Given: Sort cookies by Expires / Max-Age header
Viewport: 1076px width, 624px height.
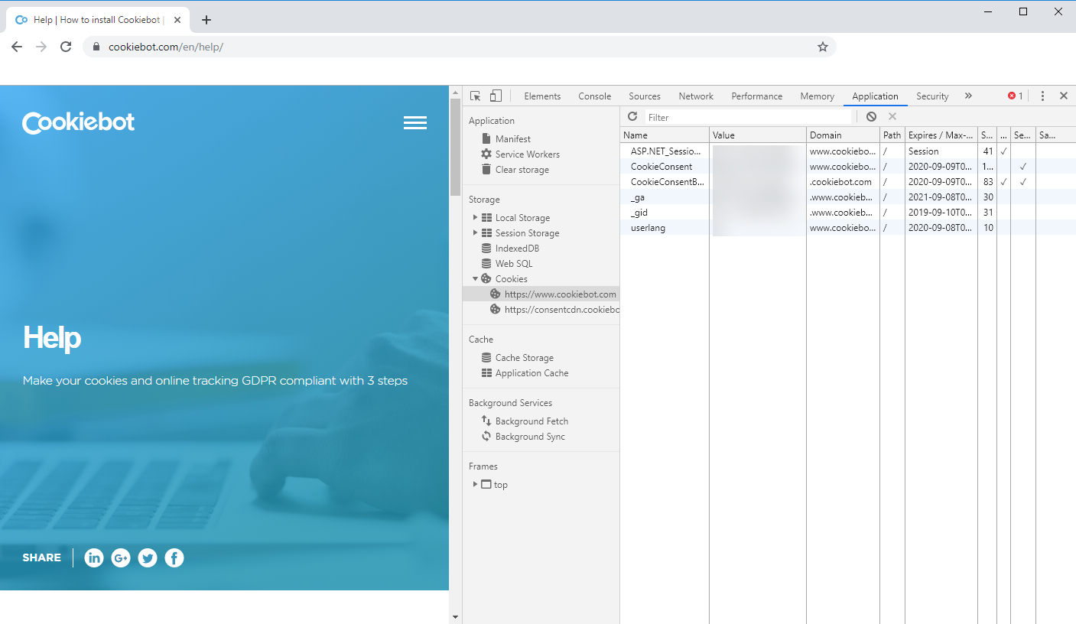Looking at the screenshot, I should pos(941,135).
